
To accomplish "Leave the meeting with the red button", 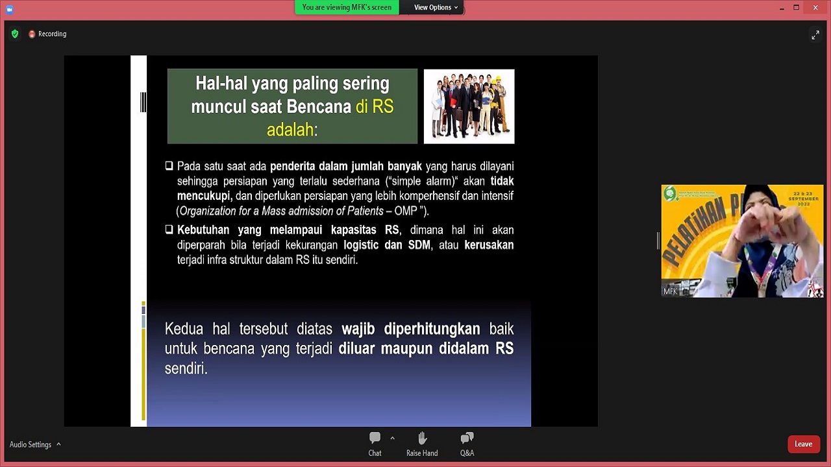I will point(803,444).
